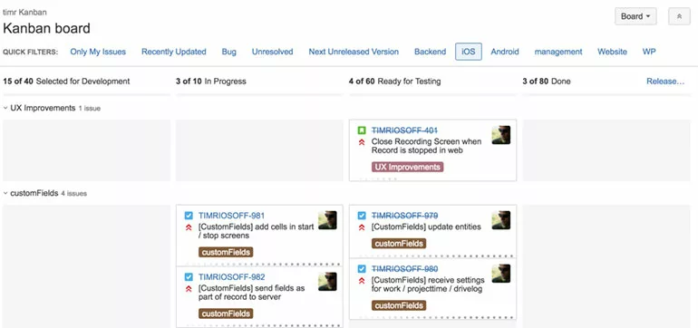This screenshot has height=328, width=698.
Task: Enable the Bug quick filter
Action: (228, 52)
